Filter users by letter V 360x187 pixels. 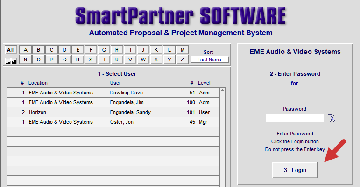click(x=130, y=60)
